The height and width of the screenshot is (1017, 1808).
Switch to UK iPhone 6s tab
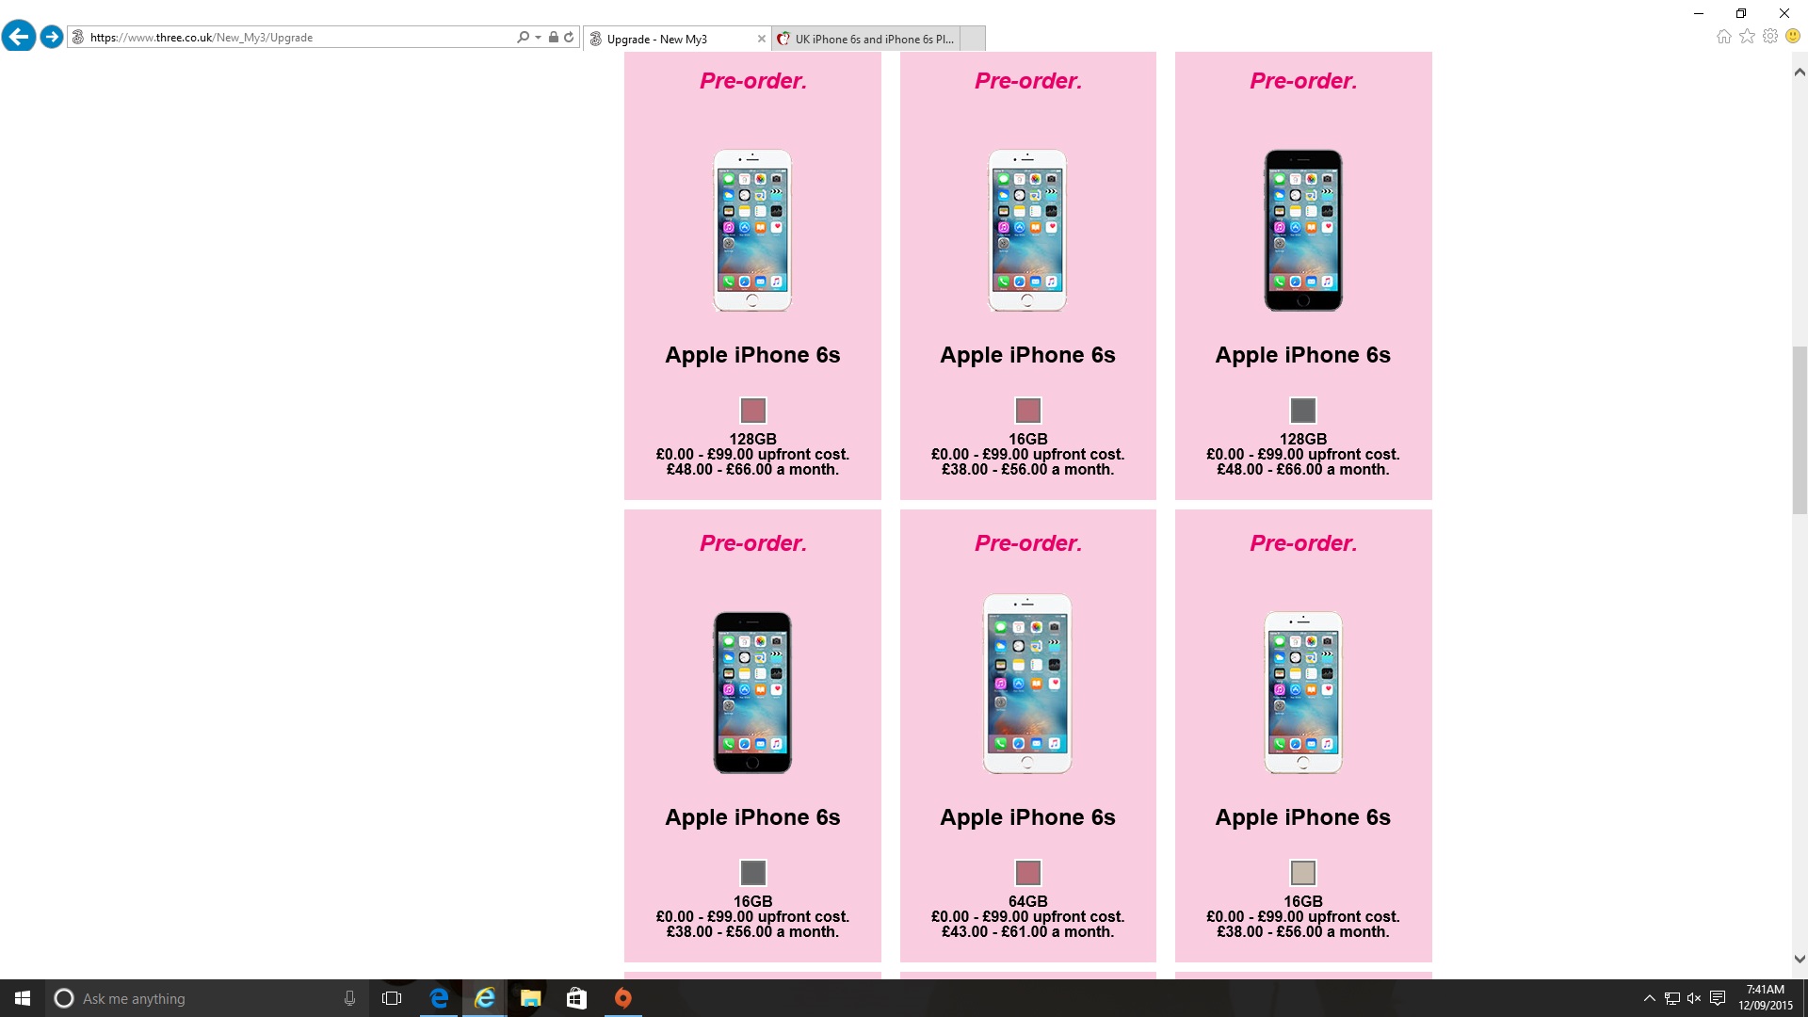(872, 39)
